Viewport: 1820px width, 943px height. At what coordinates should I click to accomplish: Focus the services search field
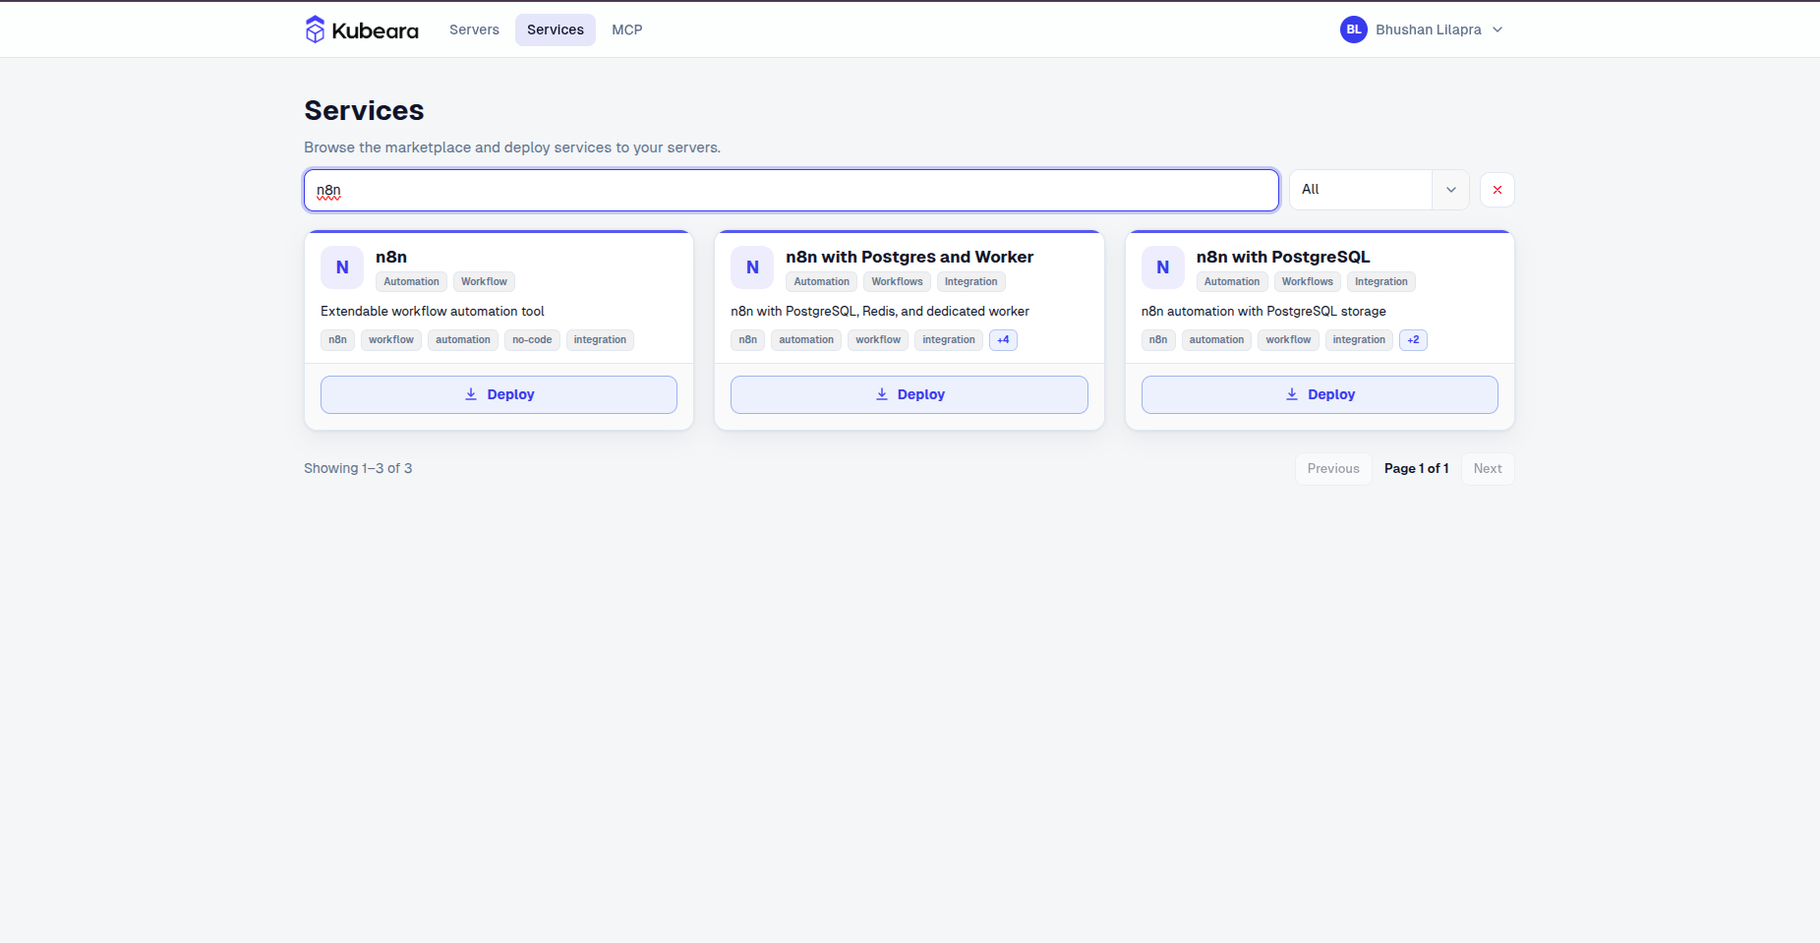[x=792, y=190]
